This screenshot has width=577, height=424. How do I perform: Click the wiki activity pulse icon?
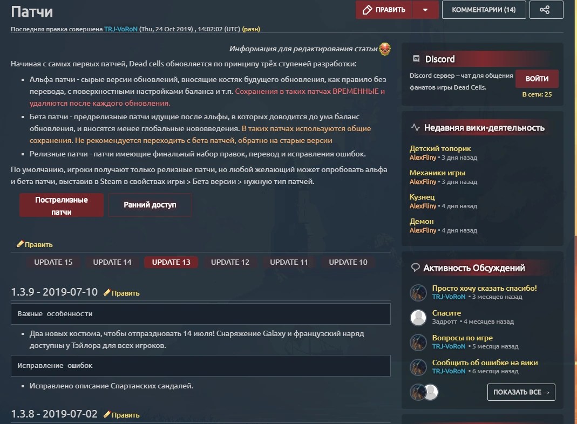click(416, 127)
